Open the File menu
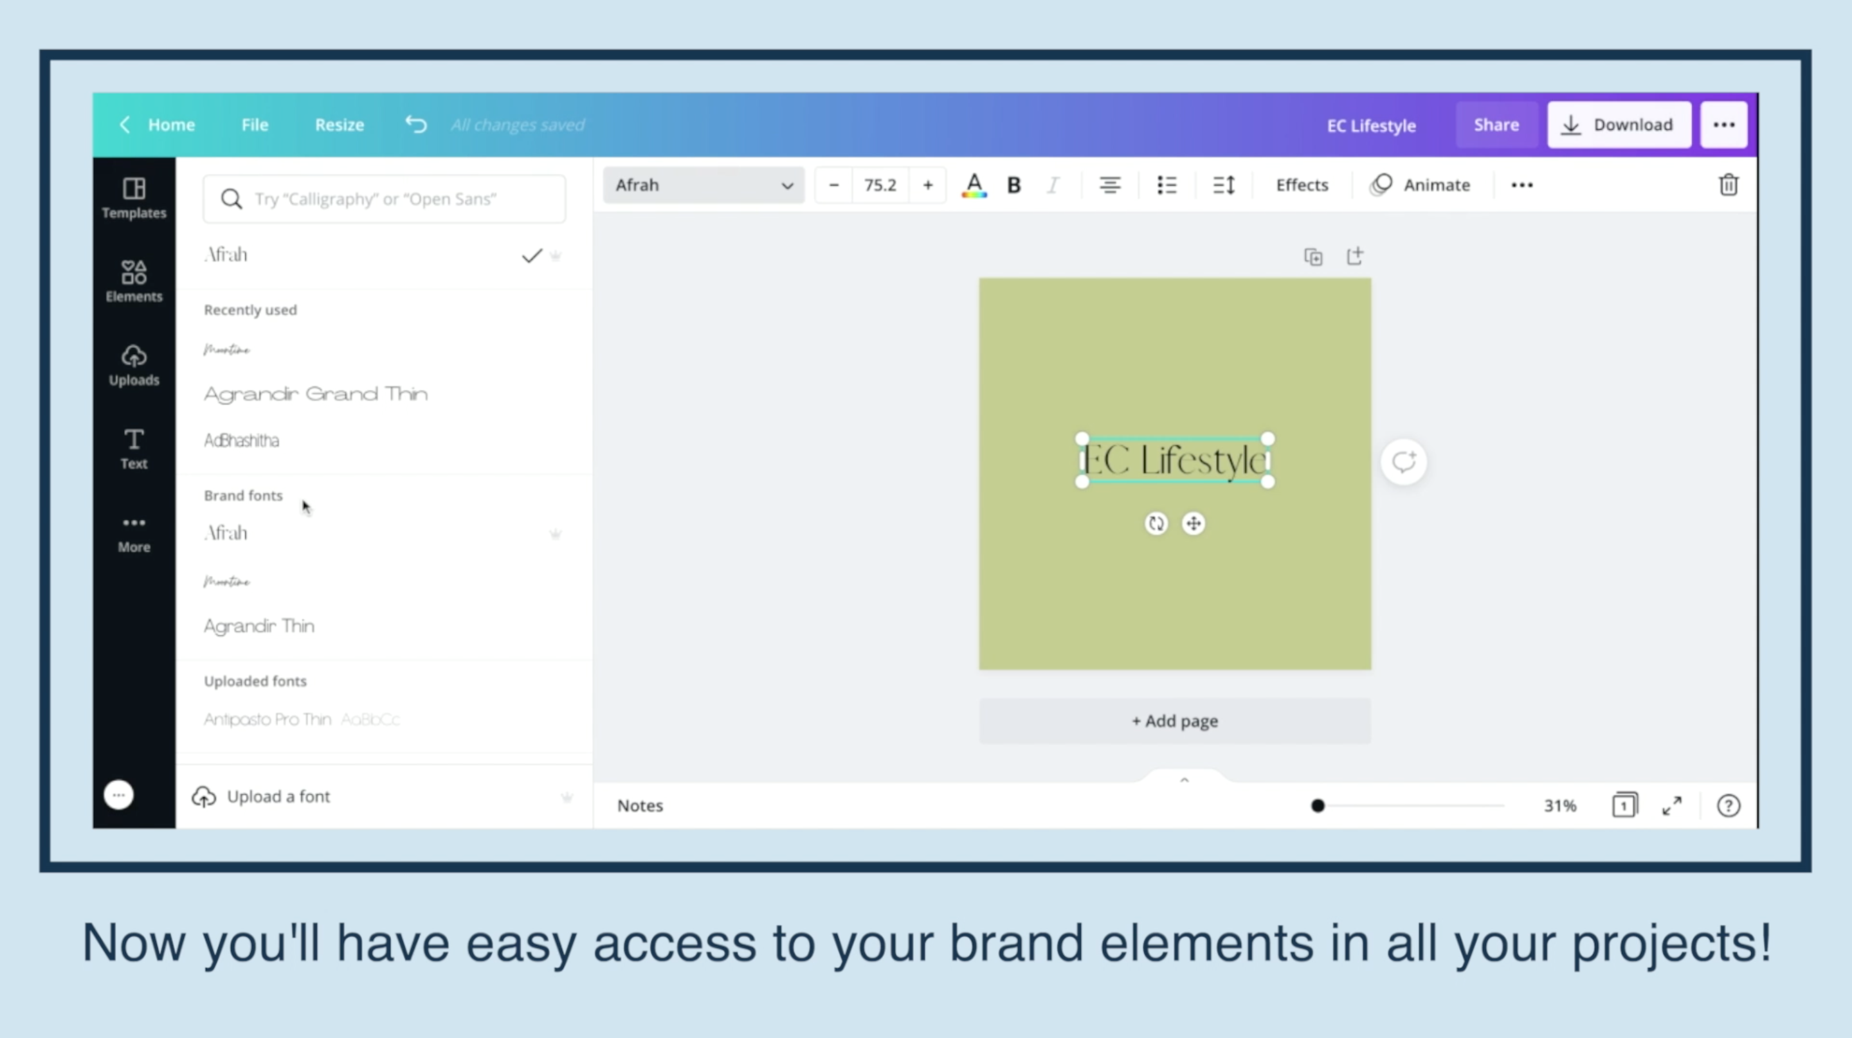The width and height of the screenshot is (1852, 1038). tap(255, 125)
